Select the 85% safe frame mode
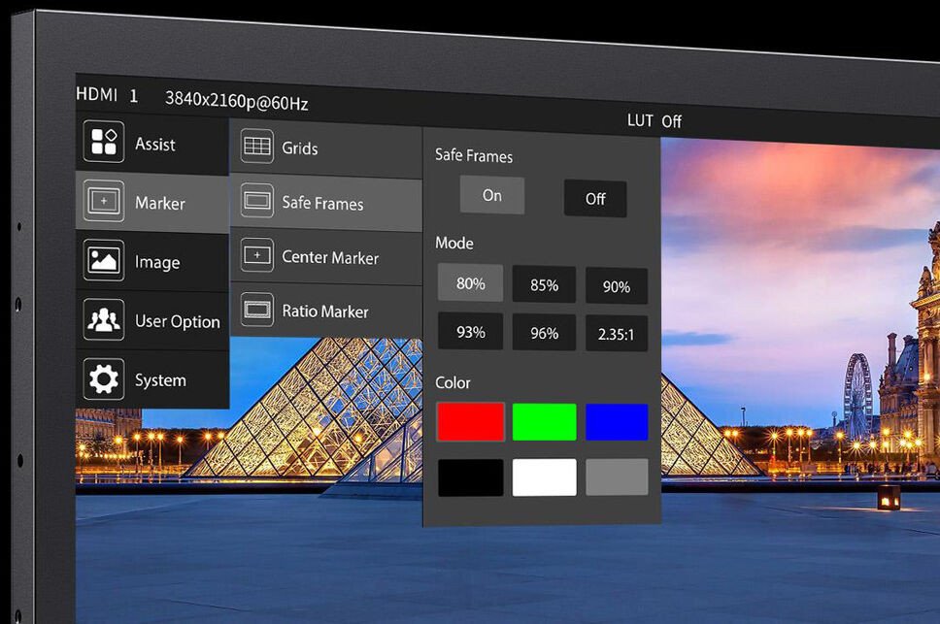The width and height of the screenshot is (940, 624). tap(545, 285)
